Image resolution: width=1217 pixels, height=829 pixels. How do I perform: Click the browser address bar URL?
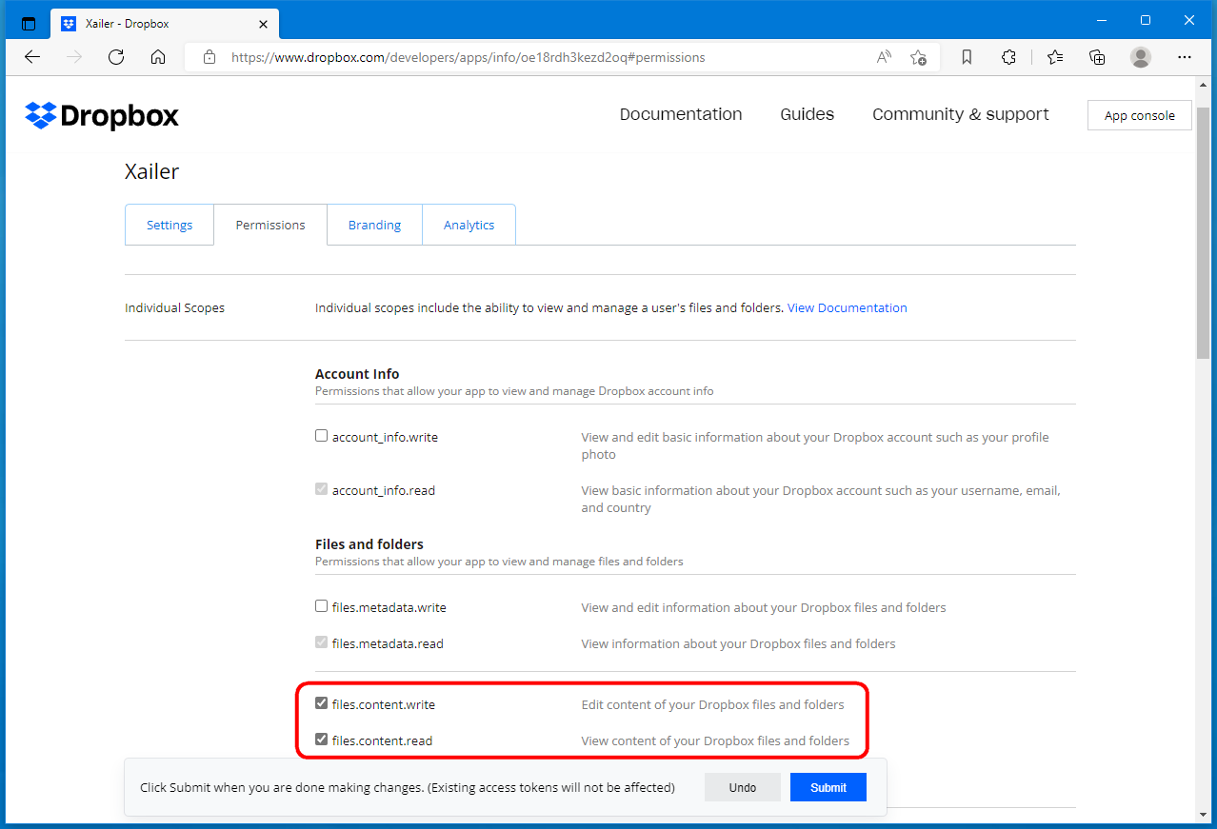pos(469,57)
